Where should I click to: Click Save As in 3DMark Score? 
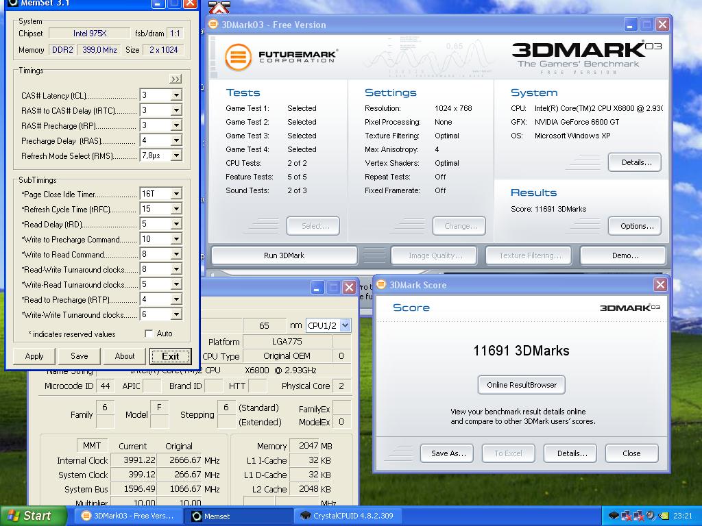446,453
